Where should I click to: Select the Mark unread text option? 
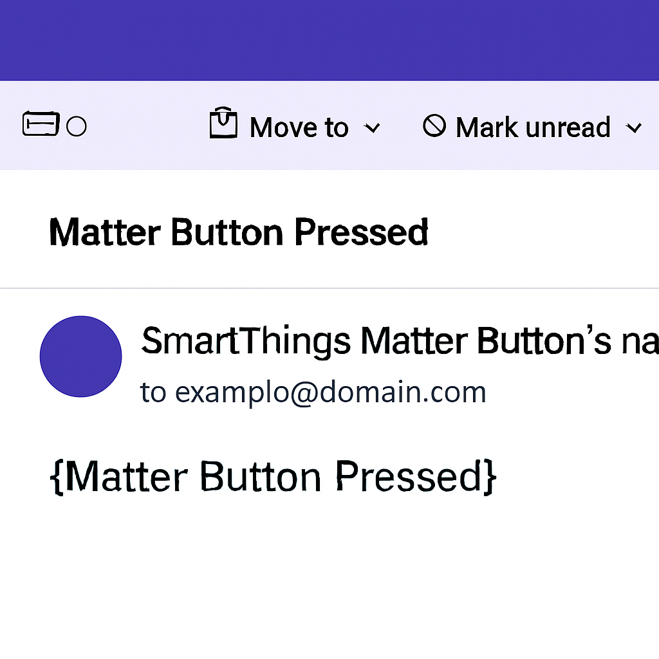(x=533, y=127)
